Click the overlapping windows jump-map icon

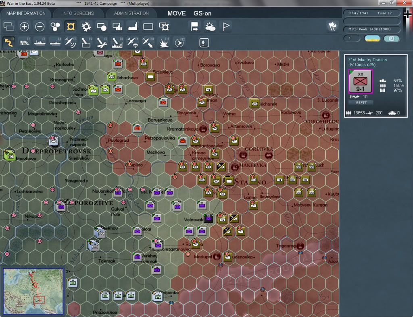pos(9,26)
